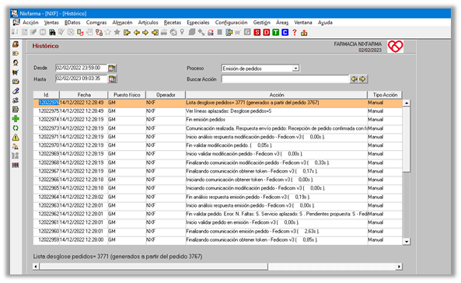Click horizontal scrollbar right arrow at bottom

[x=399, y=267]
